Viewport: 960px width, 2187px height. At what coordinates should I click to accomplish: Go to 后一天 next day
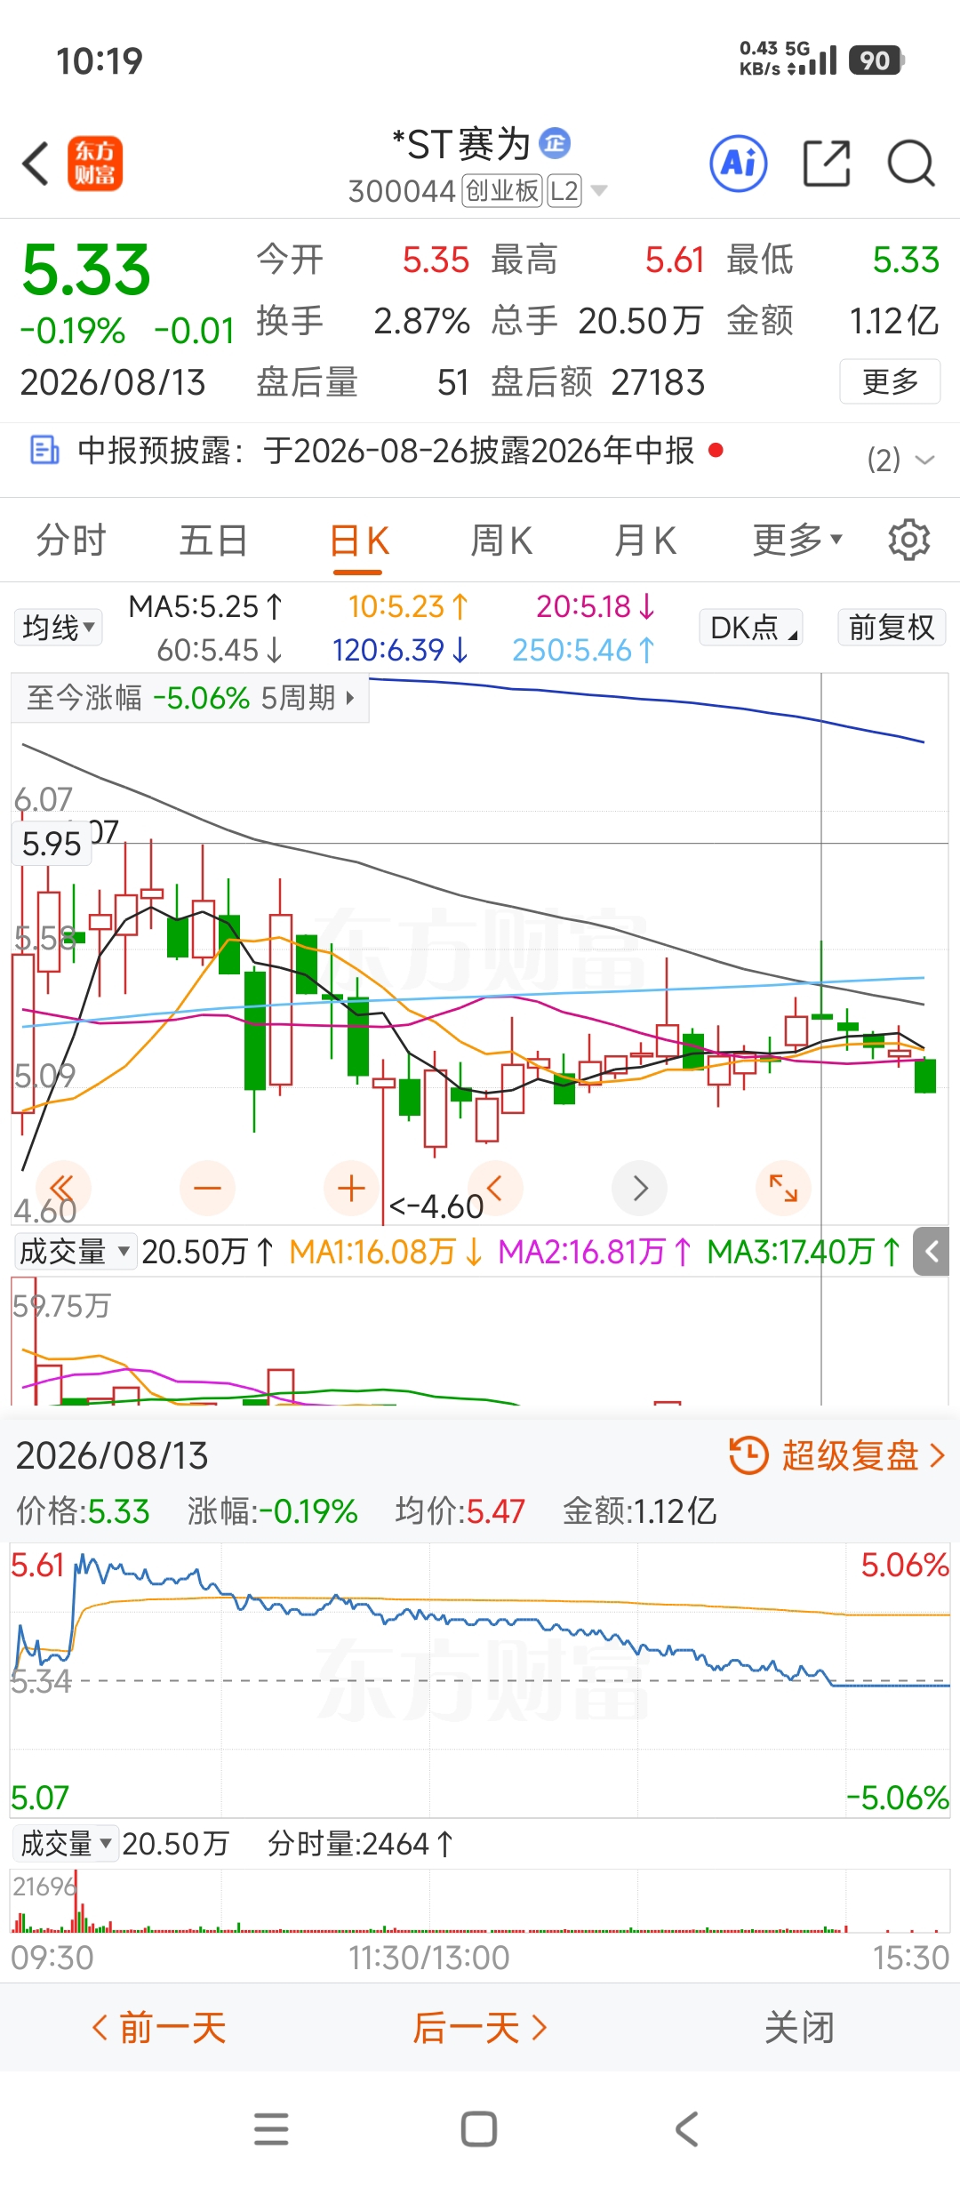480,2028
